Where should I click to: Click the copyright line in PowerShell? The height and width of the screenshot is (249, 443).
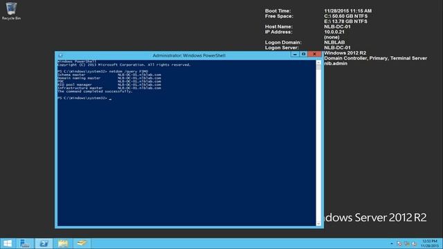click(x=124, y=65)
